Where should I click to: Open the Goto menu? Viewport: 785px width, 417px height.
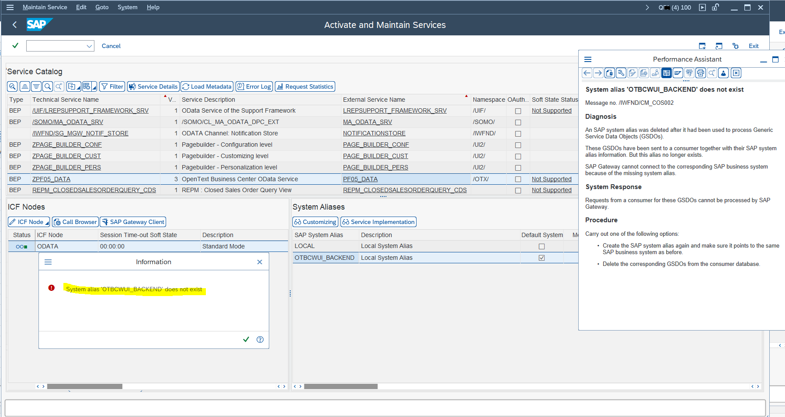tap(102, 7)
